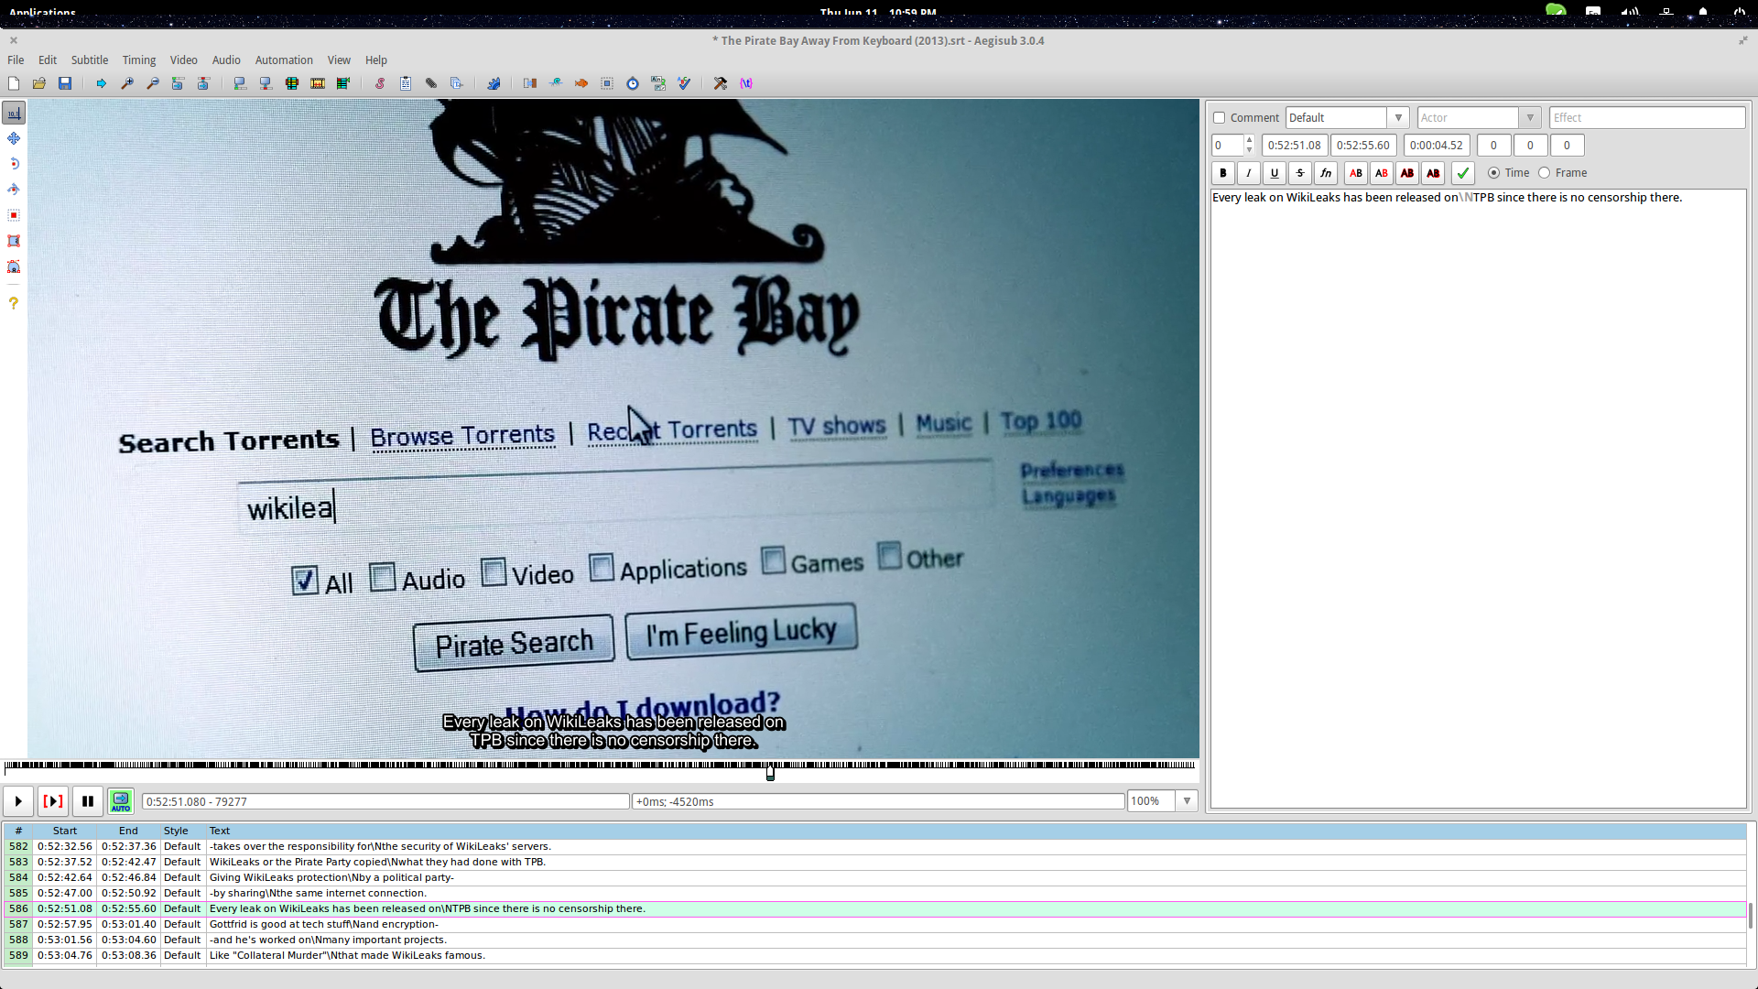Launch the Spell Checker icon
Viewport: 1758px width, 989px height.
tap(684, 83)
